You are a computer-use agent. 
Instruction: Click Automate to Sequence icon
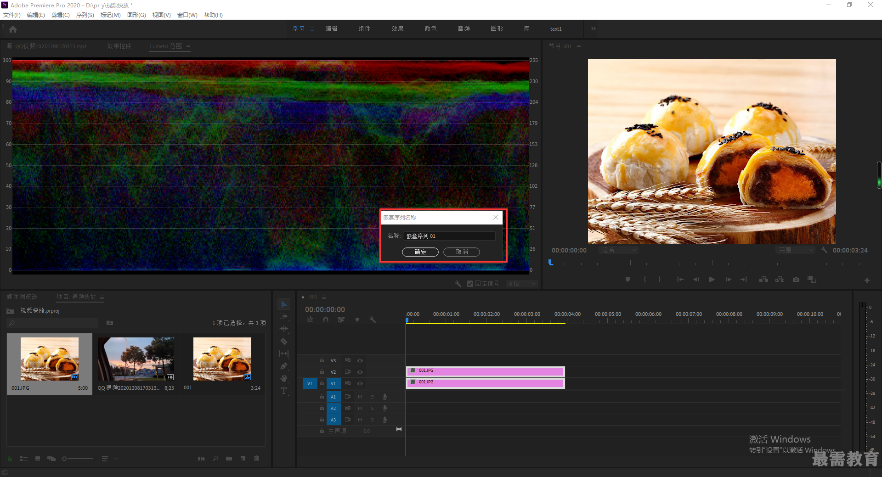click(201, 458)
